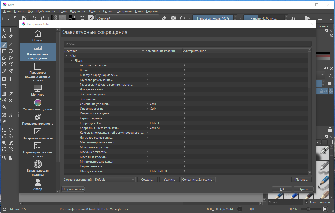Expand shortcut editor for 'Обесцвечивание' Ctrl+Shift+U

coord(147,171)
